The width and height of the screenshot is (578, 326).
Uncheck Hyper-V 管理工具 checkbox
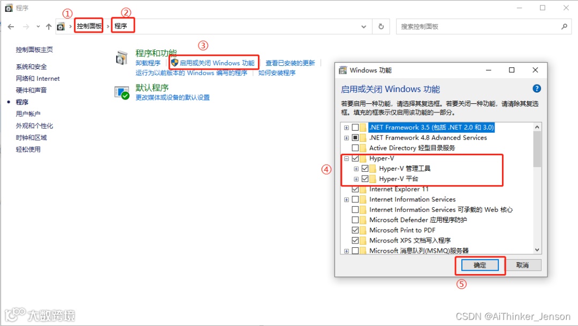point(365,169)
